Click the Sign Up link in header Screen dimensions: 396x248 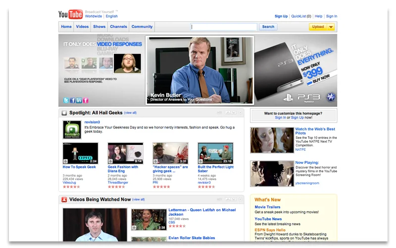(x=281, y=16)
